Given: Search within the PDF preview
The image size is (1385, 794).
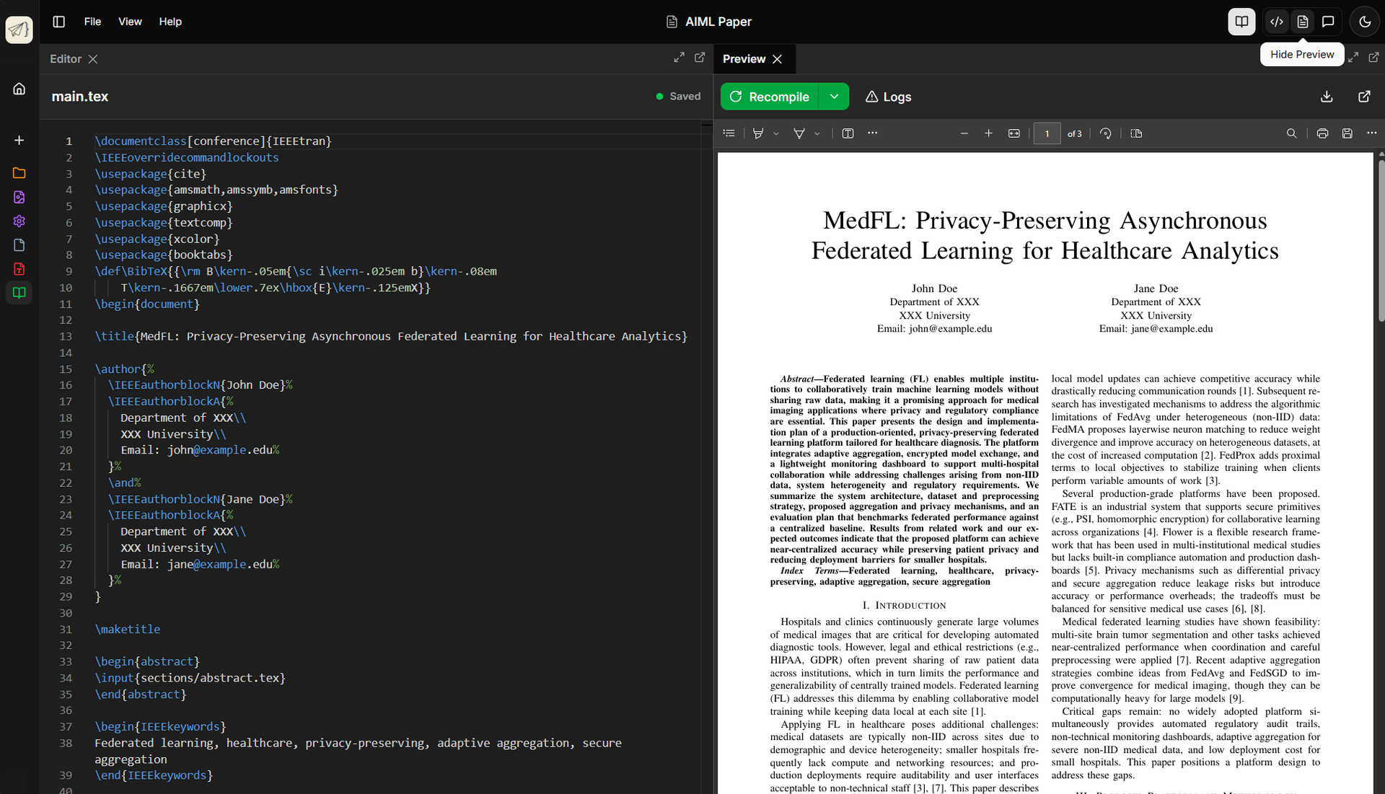Looking at the screenshot, I should point(1291,133).
